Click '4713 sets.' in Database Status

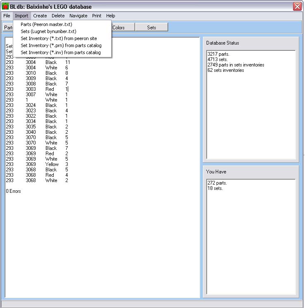coord(217,59)
